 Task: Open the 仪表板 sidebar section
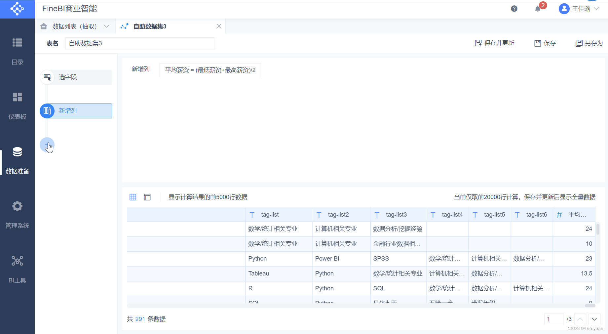17,106
